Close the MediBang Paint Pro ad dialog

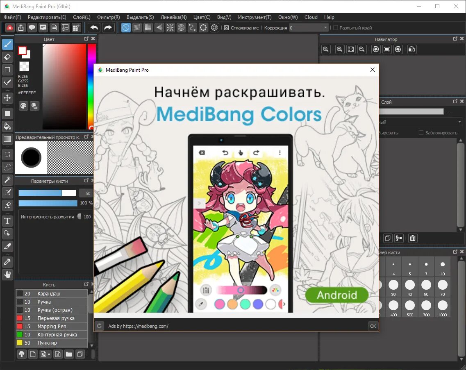[x=373, y=70]
